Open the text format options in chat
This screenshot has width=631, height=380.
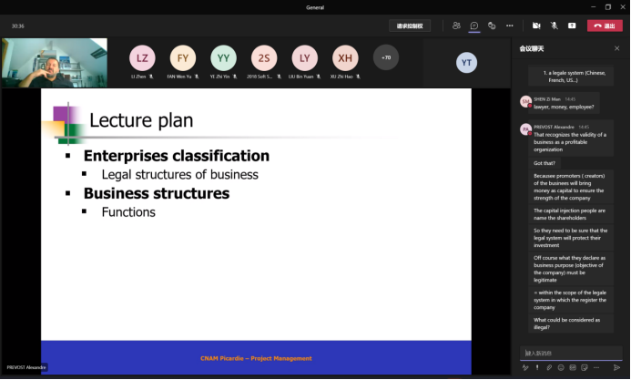(x=524, y=367)
